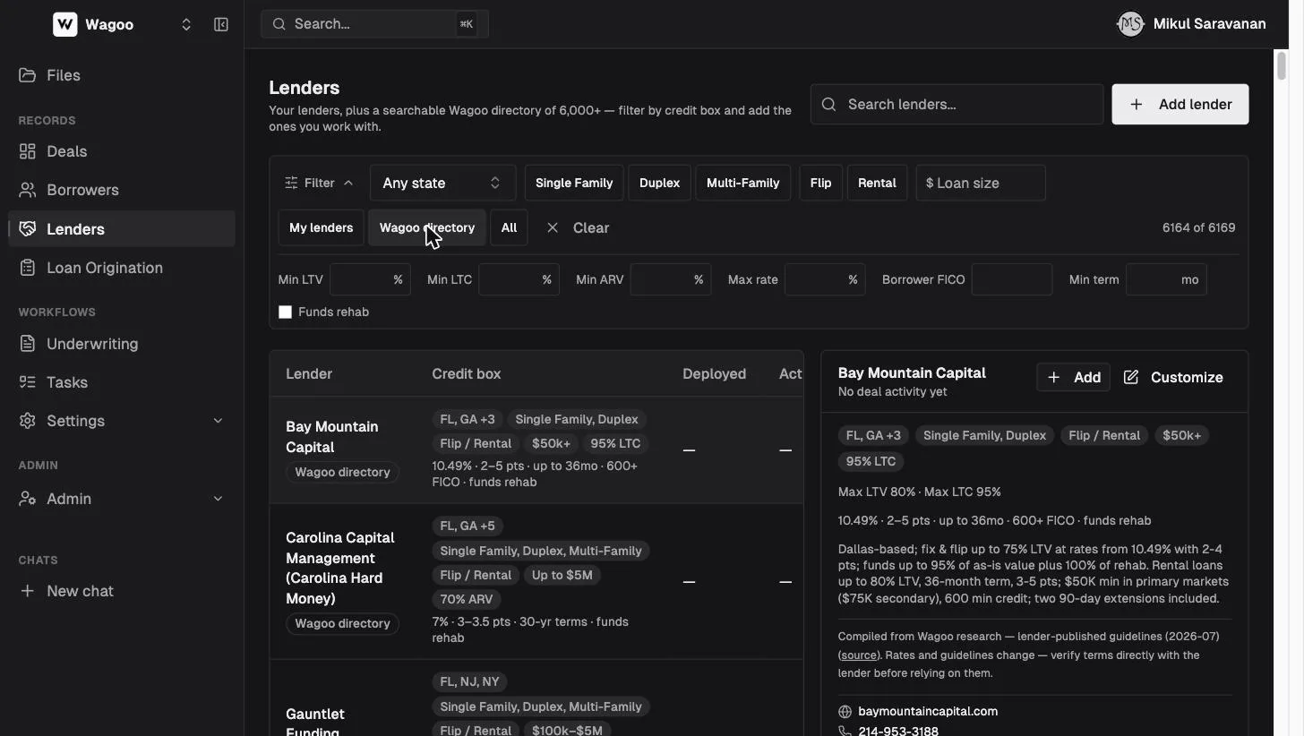
Task: Click the Deployed column header
Action: click(x=714, y=373)
